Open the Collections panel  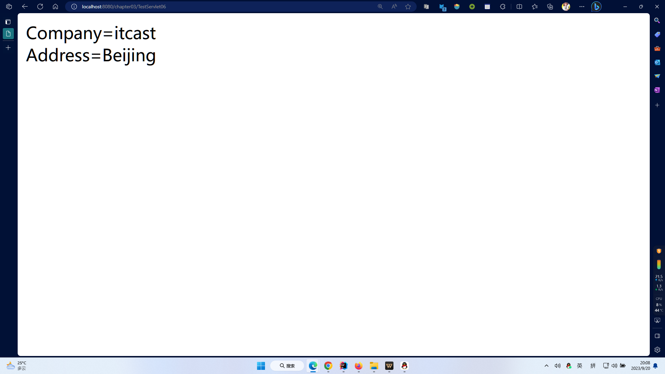pyautogui.click(x=550, y=7)
